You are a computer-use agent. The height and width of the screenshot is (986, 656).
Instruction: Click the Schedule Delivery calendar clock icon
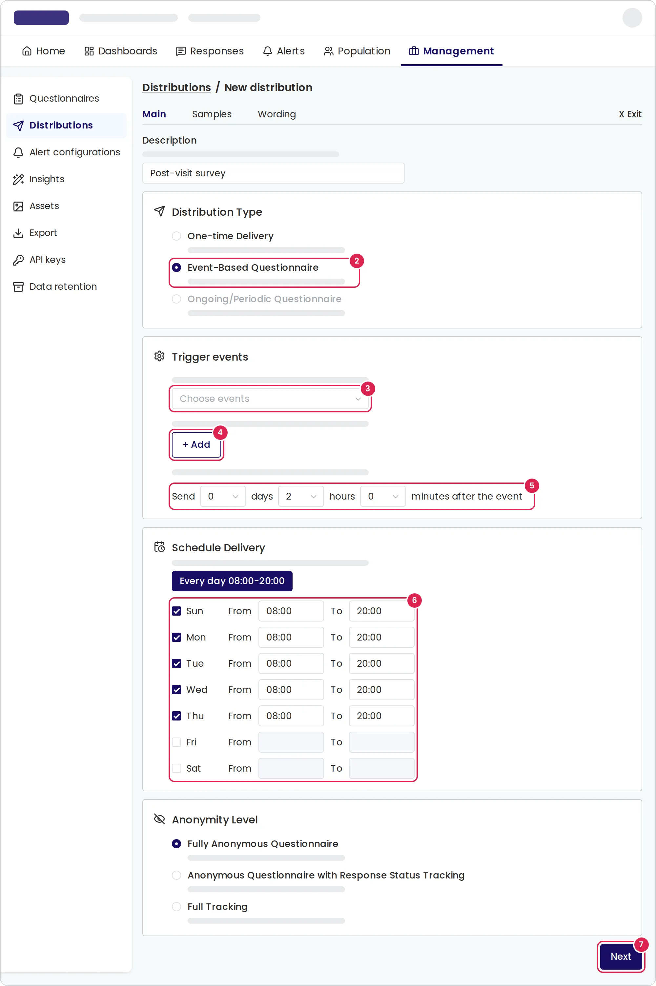[159, 547]
